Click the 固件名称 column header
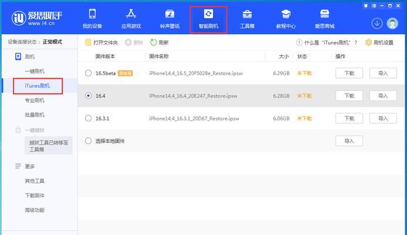The image size is (407, 235). click(x=159, y=56)
